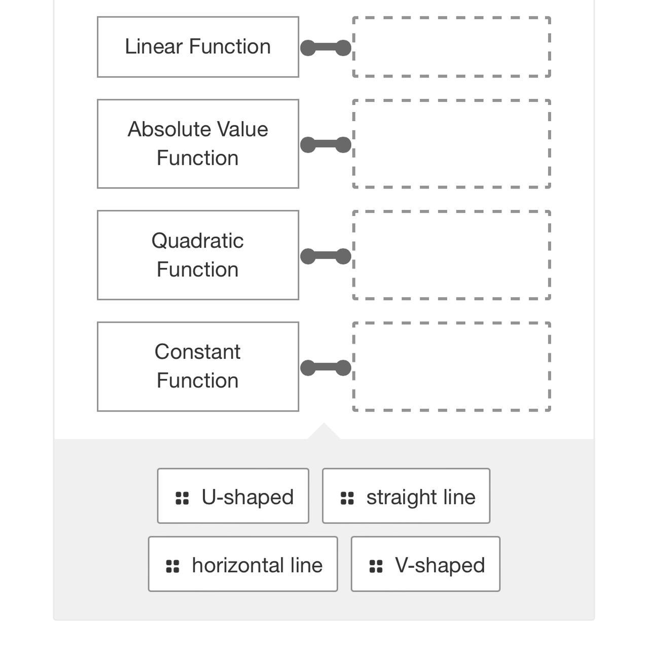
Task: Select the U-shaped answer chip
Action: (233, 496)
